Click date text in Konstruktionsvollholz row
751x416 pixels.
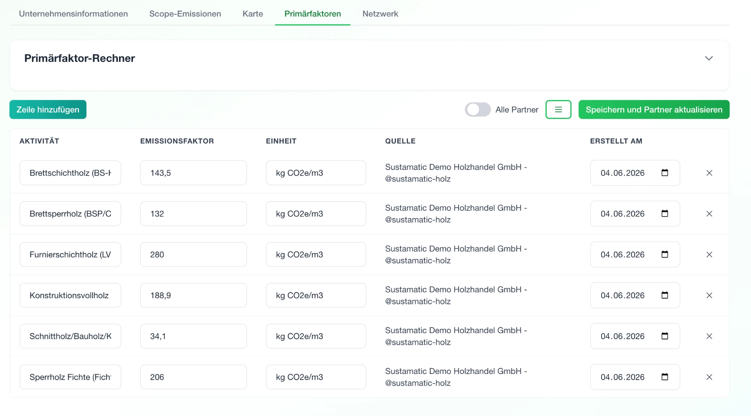coord(623,296)
